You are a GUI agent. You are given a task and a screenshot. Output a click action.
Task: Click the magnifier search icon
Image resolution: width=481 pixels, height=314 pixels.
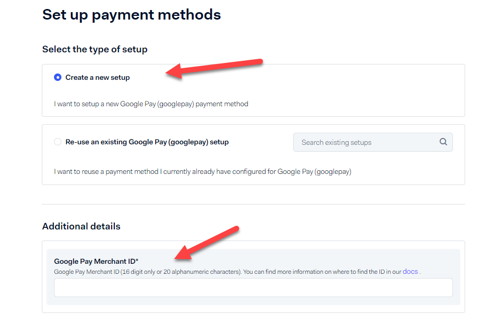443,142
